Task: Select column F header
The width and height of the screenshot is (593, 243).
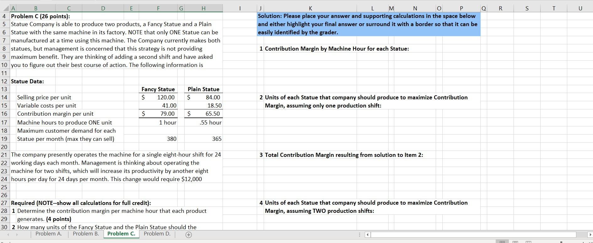Action: [x=158, y=9]
